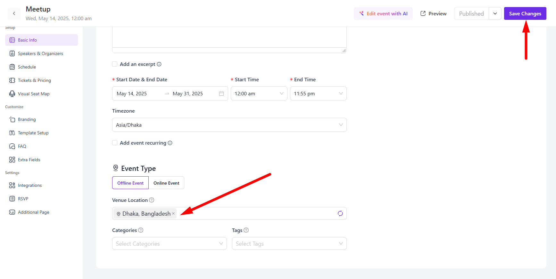Click the Tickets & Pricing ticket icon
The width and height of the screenshot is (556, 279).
[12, 80]
